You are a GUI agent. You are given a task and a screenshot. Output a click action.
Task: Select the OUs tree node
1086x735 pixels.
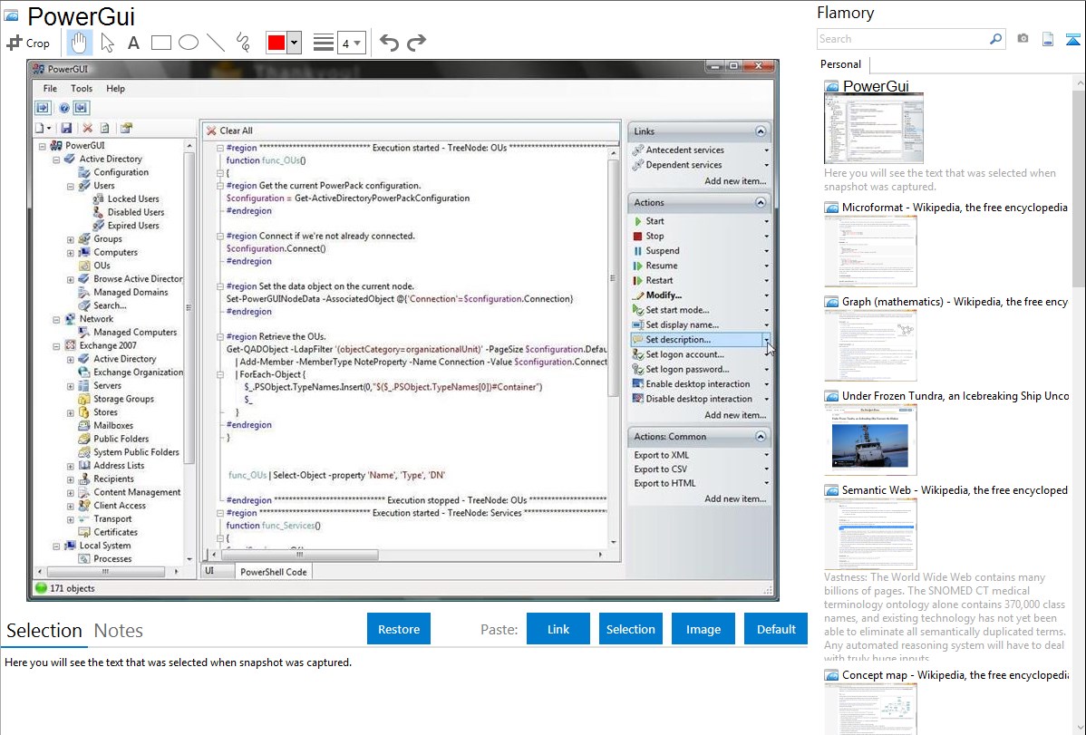(102, 266)
